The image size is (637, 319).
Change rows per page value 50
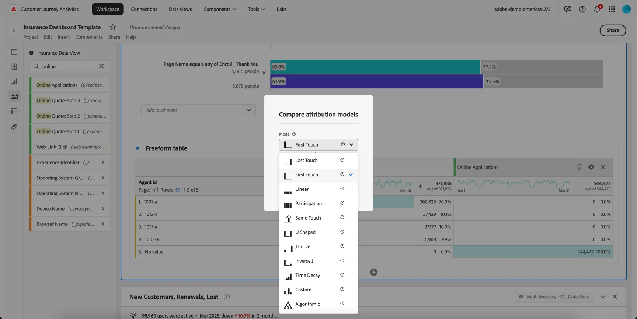(x=178, y=190)
